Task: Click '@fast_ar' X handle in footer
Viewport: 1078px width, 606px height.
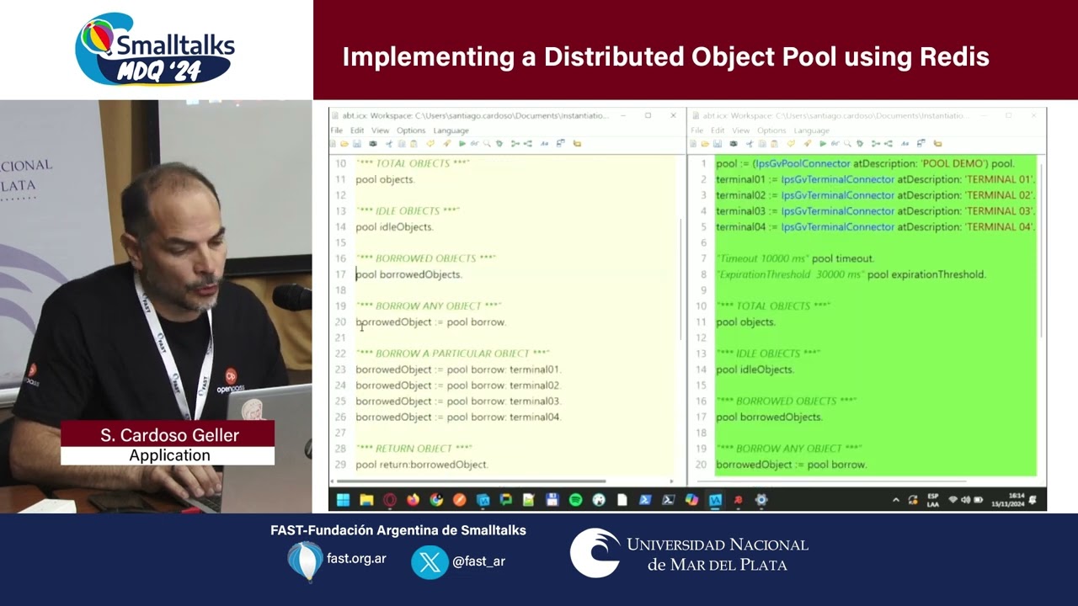Action: [478, 561]
